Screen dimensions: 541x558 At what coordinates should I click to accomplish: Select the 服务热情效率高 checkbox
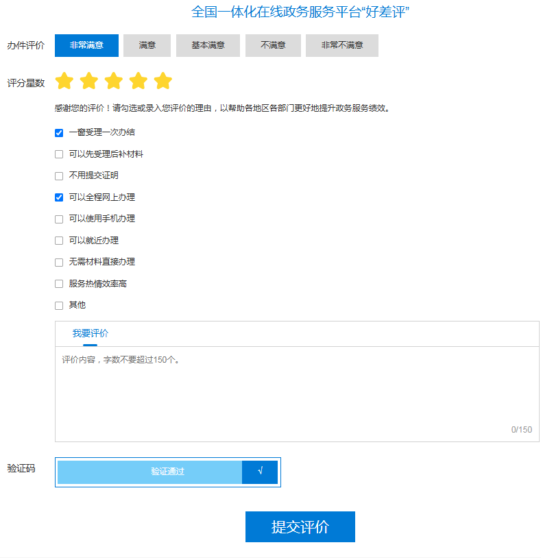coord(59,284)
